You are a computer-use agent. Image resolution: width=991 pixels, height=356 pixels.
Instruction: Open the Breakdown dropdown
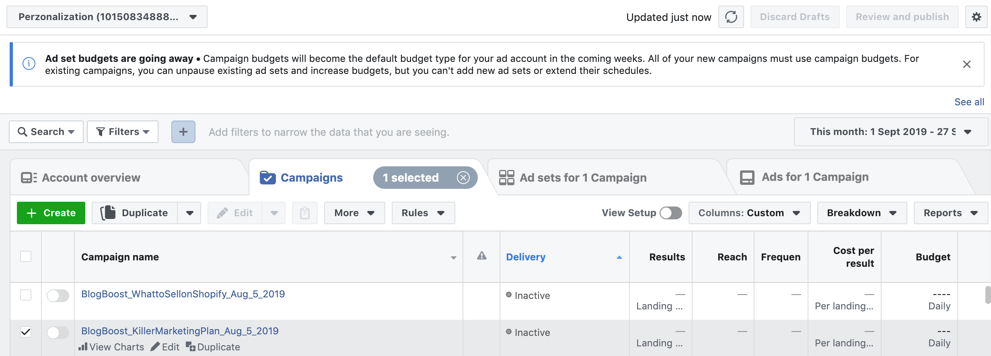tap(862, 213)
